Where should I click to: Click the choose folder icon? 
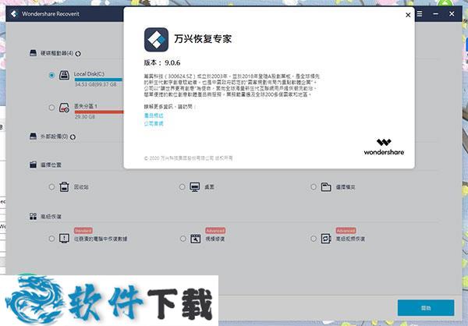326,187
